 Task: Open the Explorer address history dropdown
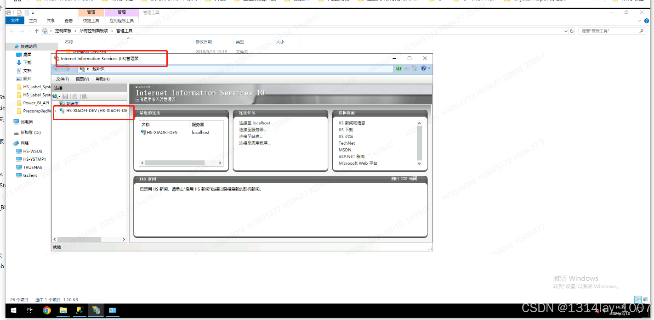click(x=566, y=31)
